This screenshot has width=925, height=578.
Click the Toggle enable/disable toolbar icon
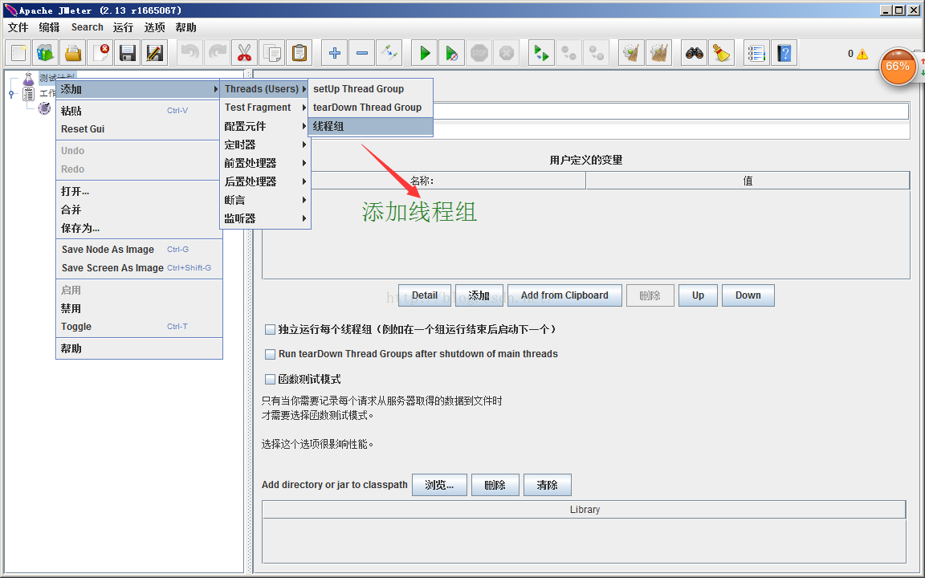coord(389,53)
